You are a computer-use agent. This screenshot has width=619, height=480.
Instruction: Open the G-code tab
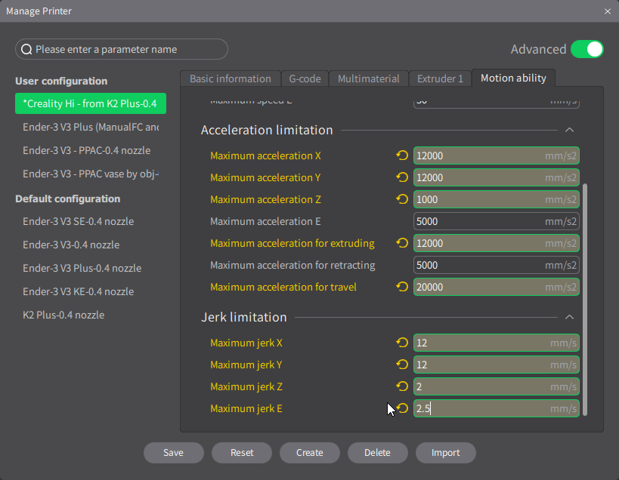pos(305,78)
